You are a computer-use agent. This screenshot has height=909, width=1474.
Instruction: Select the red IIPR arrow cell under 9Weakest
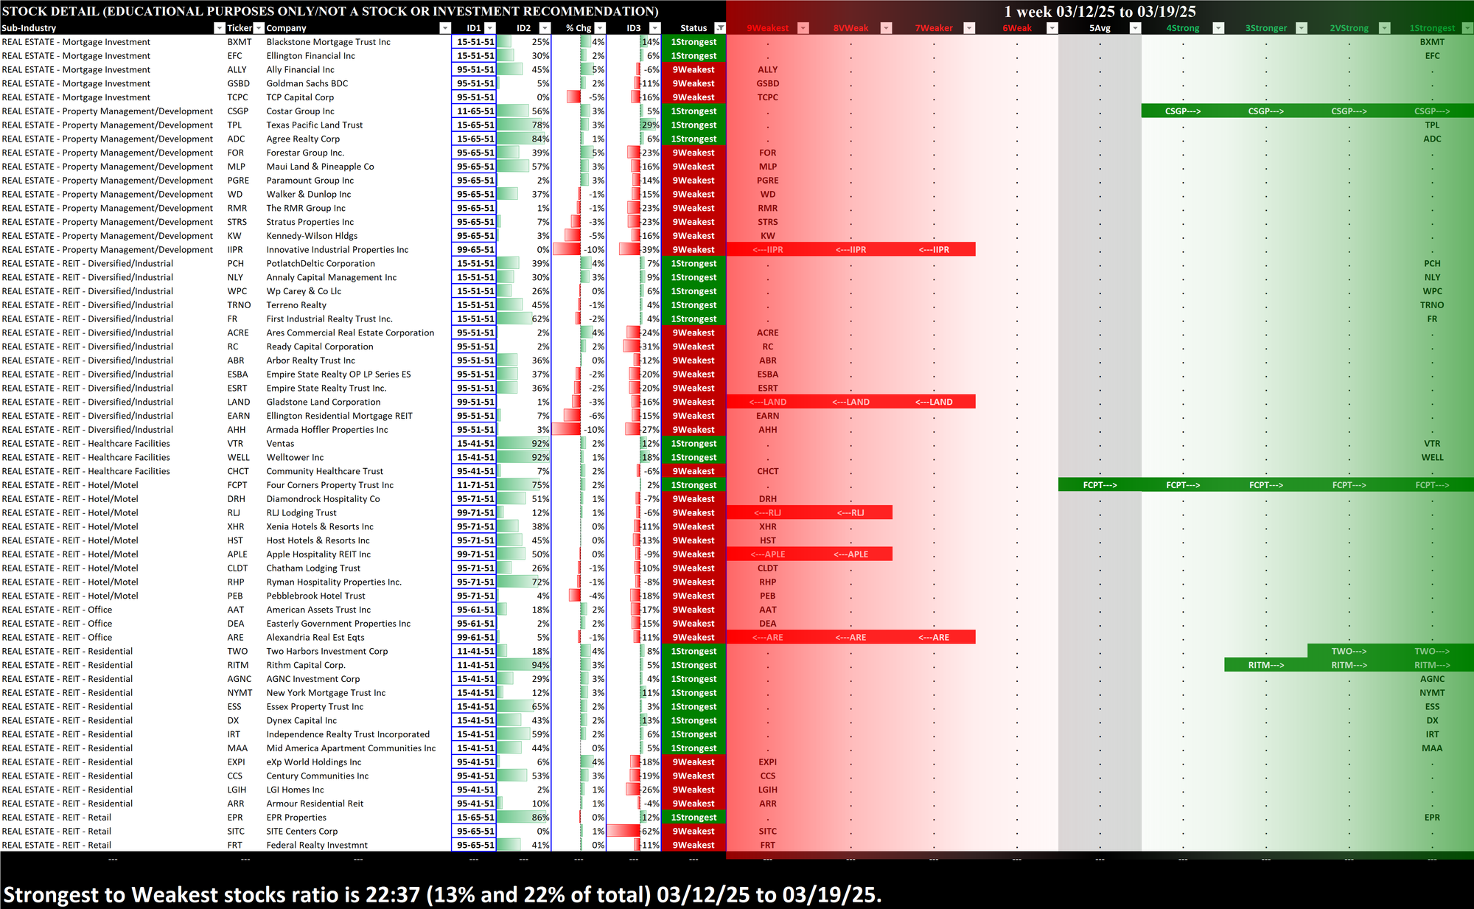point(767,250)
